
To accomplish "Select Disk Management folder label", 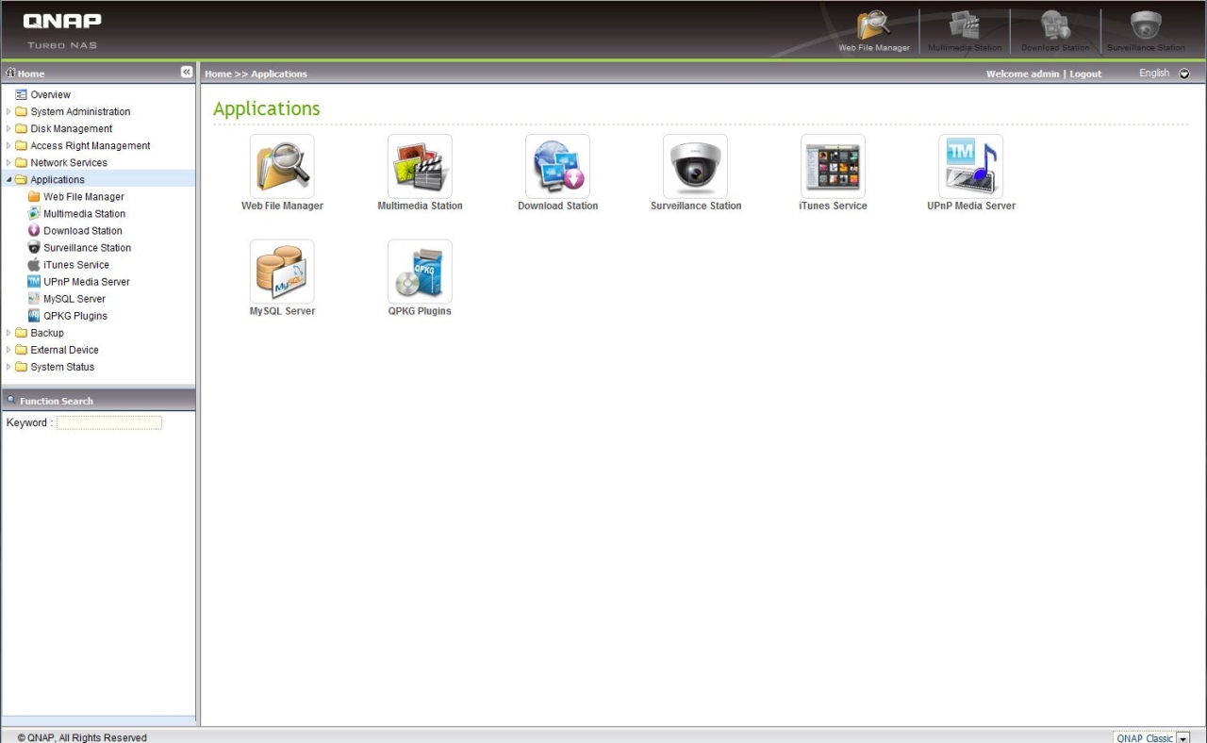I will tap(71, 129).
